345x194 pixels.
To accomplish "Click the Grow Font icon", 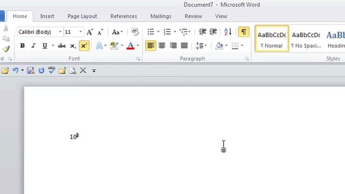I will click(90, 32).
